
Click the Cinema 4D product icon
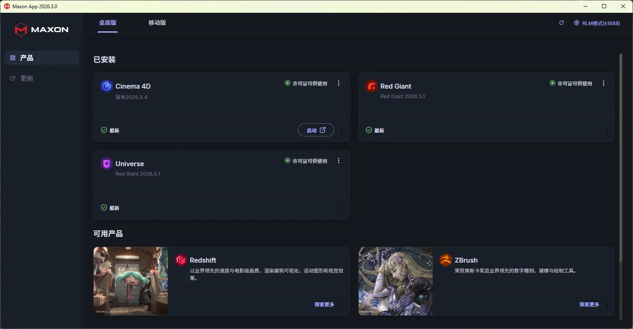(x=106, y=86)
